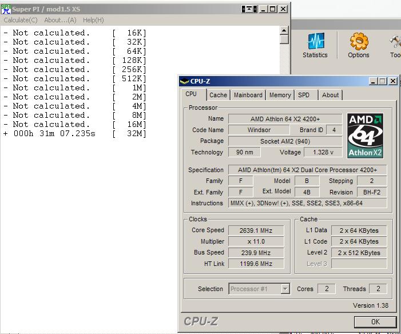Switch to the Mainboard tab
401x334 pixels.
point(248,95)
